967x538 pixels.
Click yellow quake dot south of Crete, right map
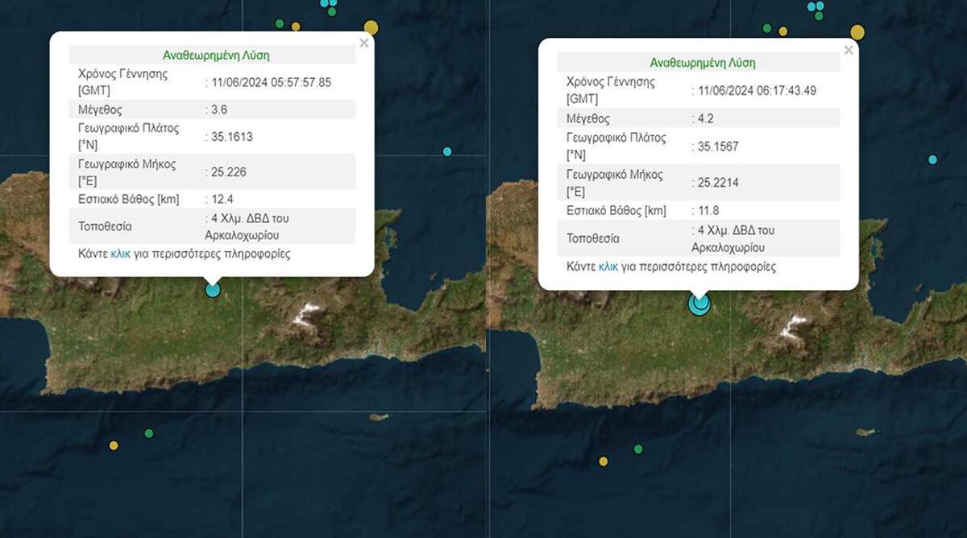coord(603,461)
